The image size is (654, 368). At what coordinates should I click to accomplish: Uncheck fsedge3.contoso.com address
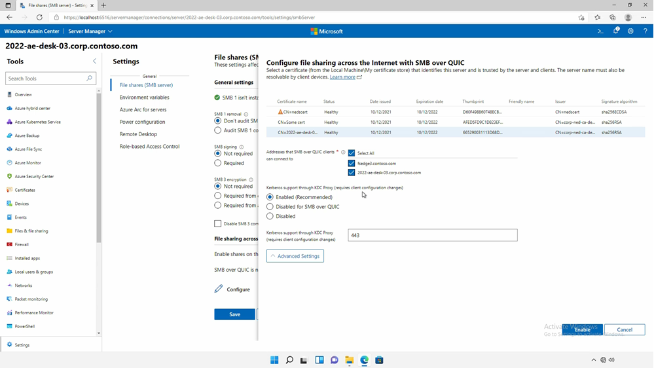[x=352, y=163]
